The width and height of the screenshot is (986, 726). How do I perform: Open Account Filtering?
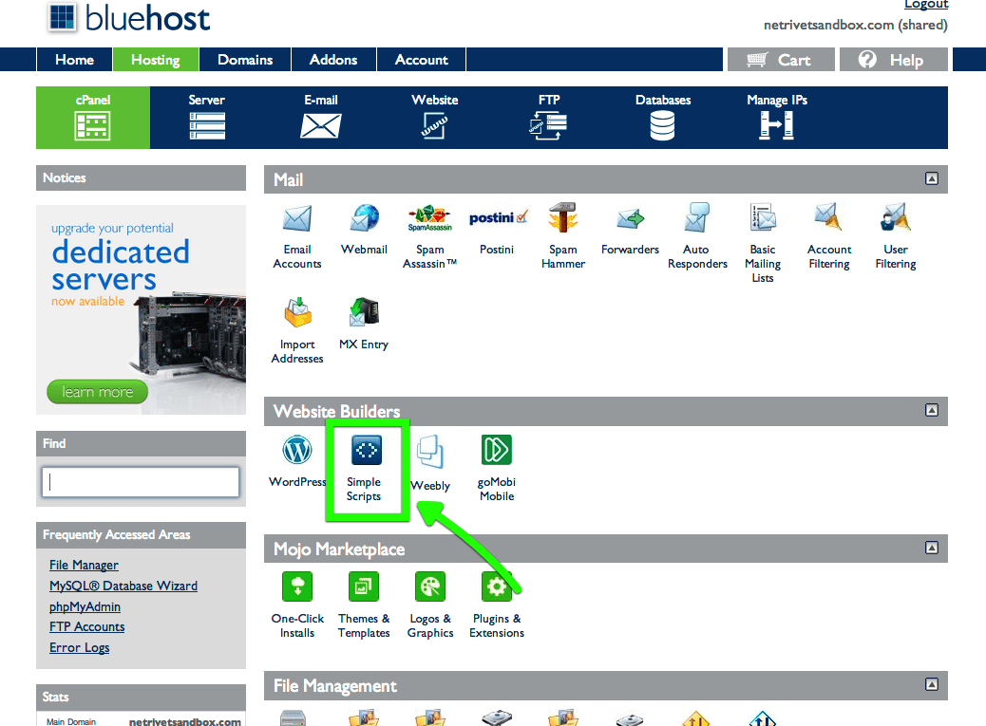829,236
